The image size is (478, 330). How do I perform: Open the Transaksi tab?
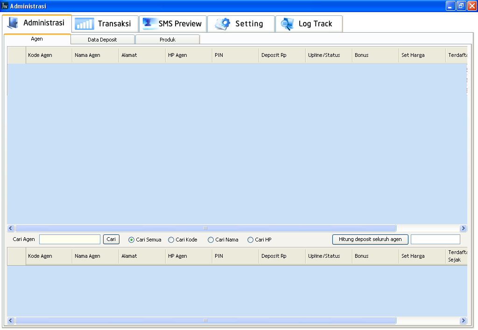(x=105, y=24)
